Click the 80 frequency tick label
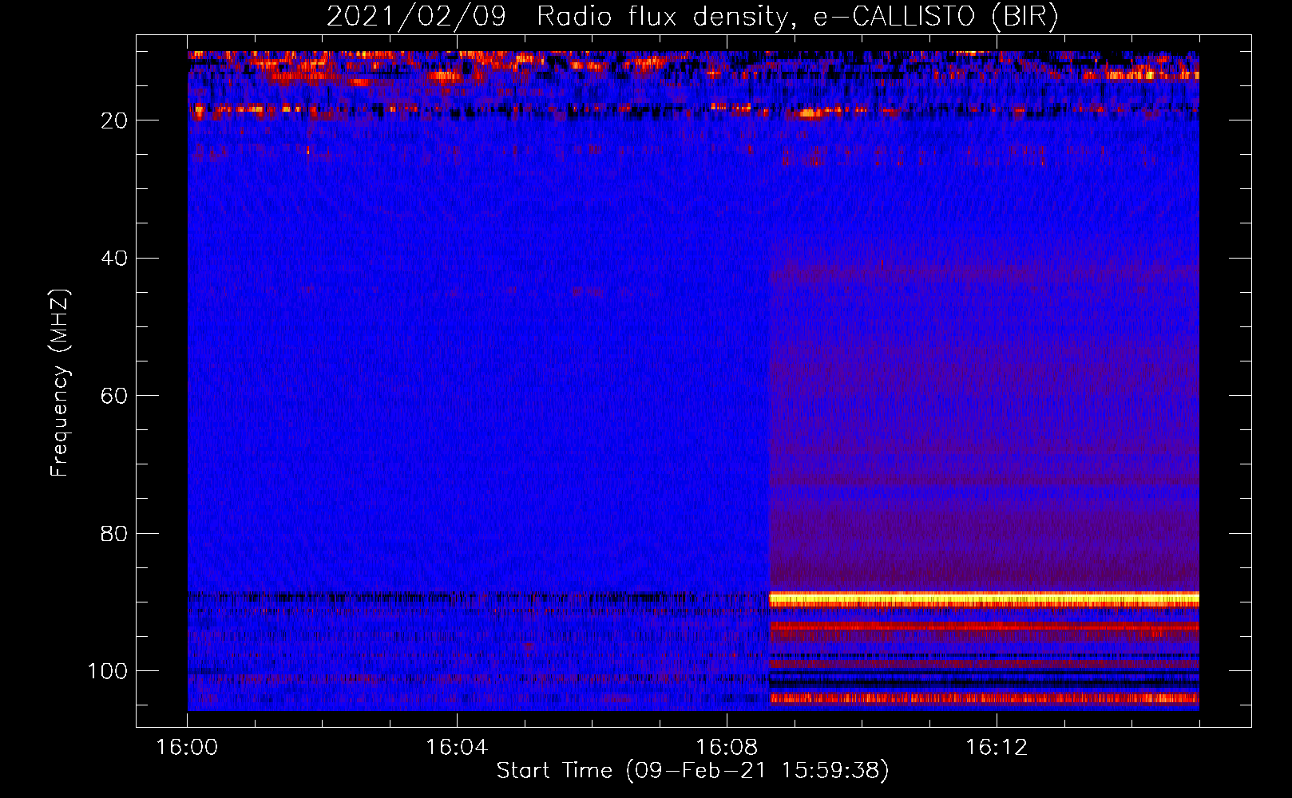The height and width of the screenshot is (798, 1292). tap(114, 533)
